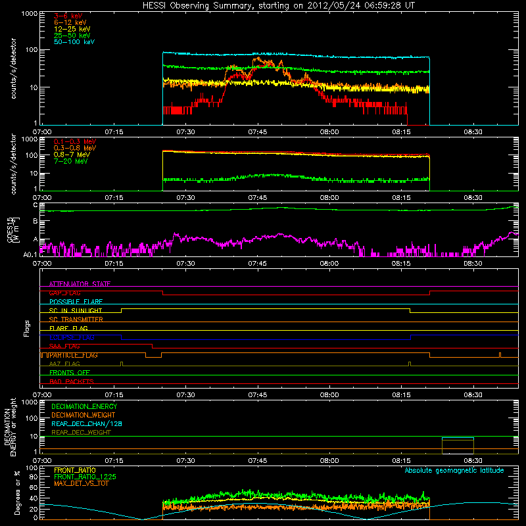
Task: Select the 50-100 keV legend label
Action: (74, 42)
